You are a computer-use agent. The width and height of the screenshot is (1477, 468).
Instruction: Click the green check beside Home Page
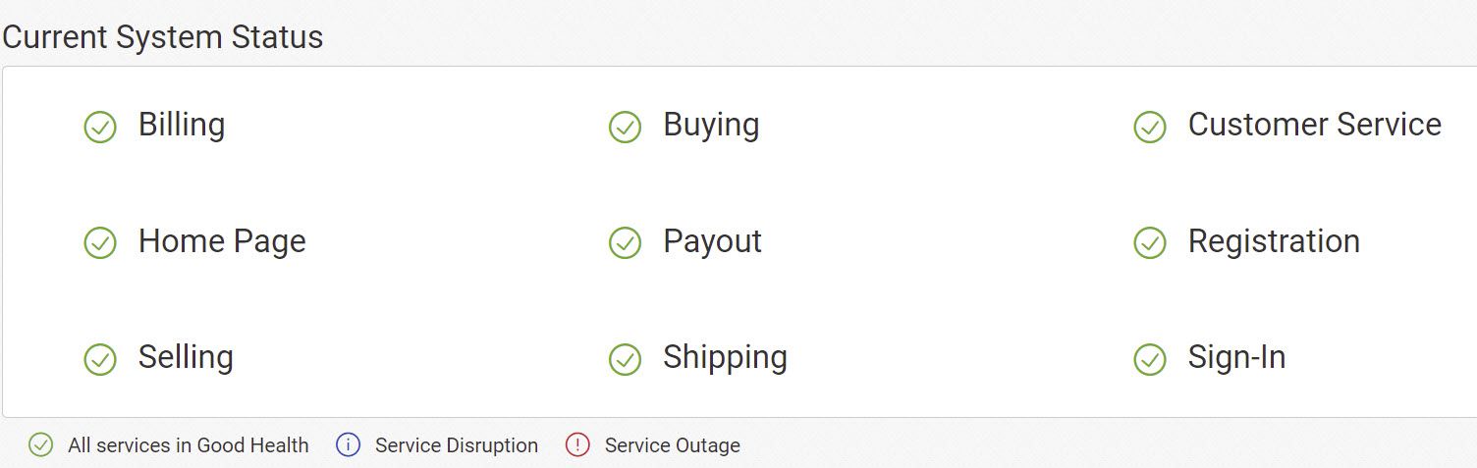tap(100, 242)
